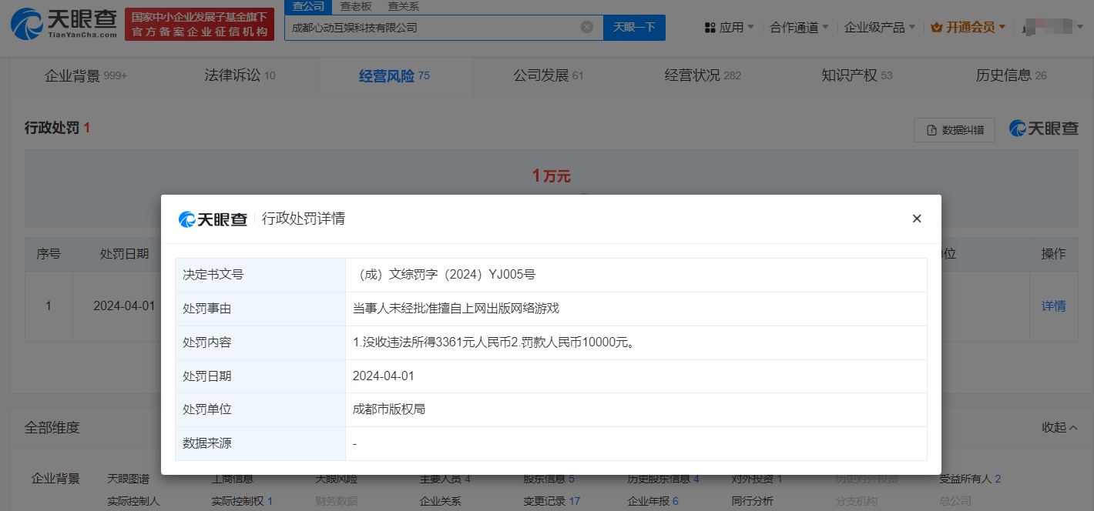Image resolution: width=1094 pixels, height=511 pixels.
Task: Click the 天眼一下 search button
Action: pos(634,27)
